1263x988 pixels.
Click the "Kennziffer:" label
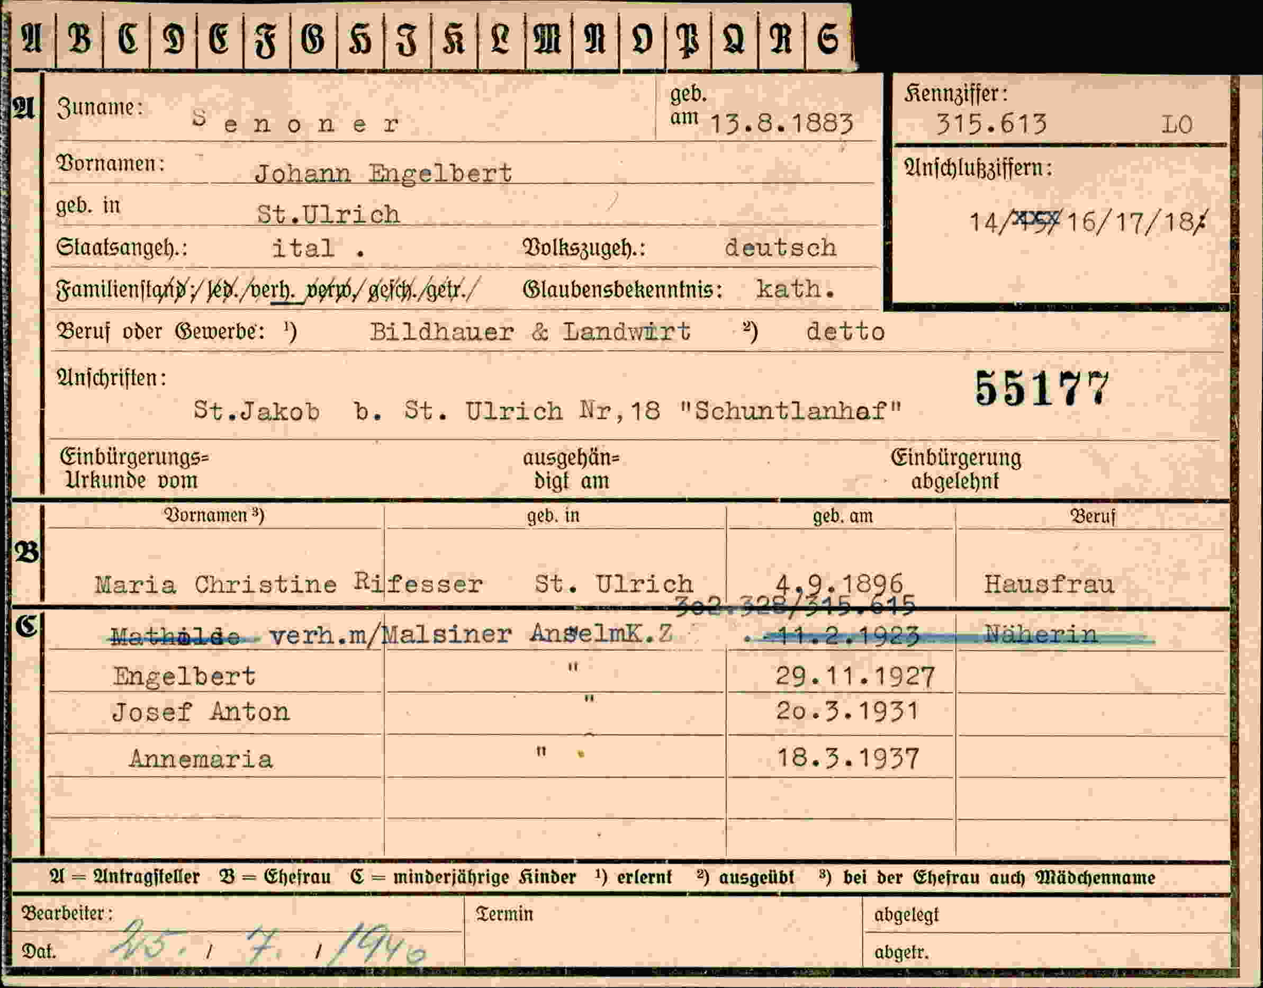[x=957, y=94]
